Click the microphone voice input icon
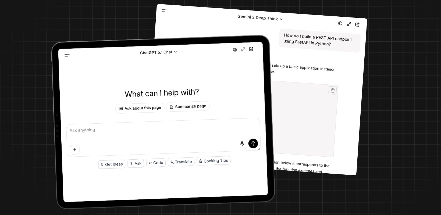 pos(242,144)
